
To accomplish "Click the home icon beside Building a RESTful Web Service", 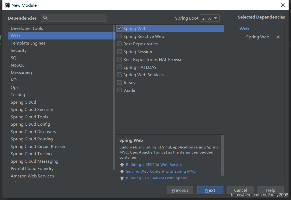I will [122, 165].
